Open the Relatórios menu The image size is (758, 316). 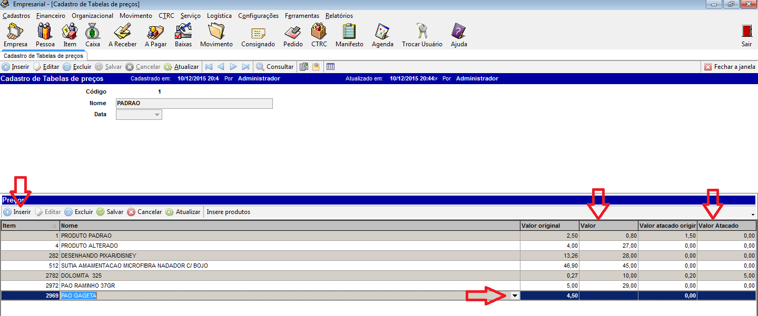click(x=339, y=16)
